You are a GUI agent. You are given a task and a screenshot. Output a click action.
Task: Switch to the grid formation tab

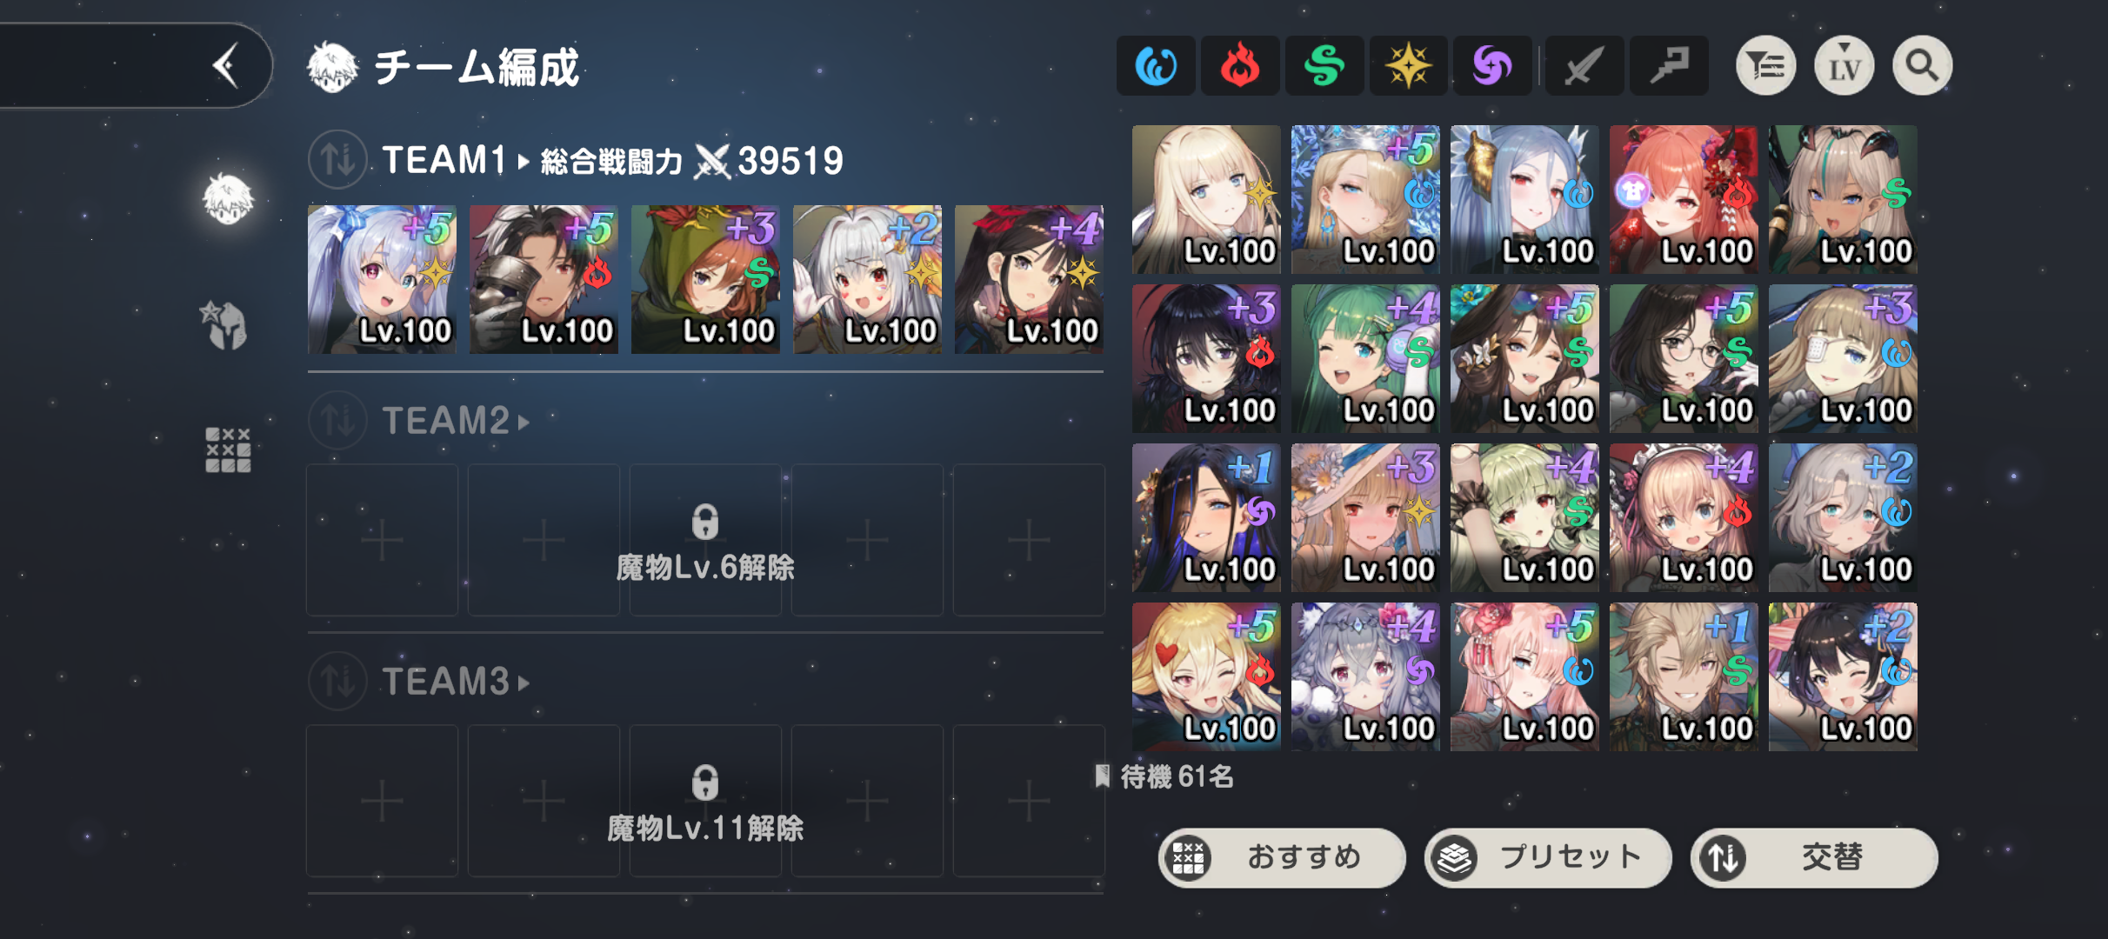[x=228, y=450]
